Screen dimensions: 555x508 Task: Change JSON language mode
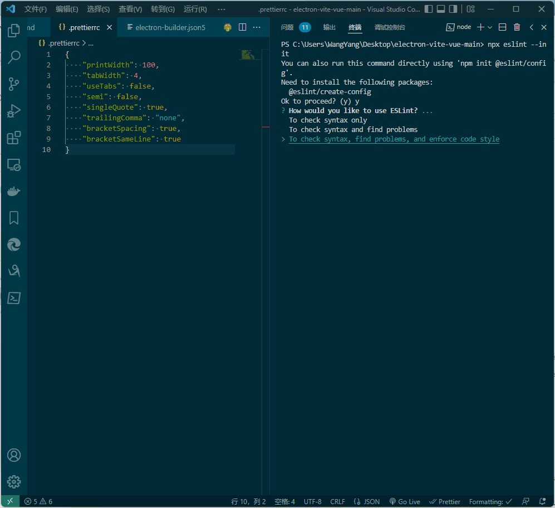point(367,501)
